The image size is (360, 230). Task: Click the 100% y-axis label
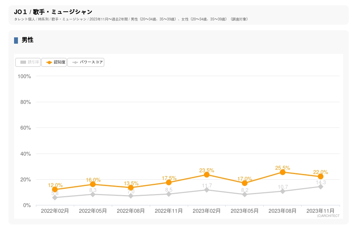[24, 76]
